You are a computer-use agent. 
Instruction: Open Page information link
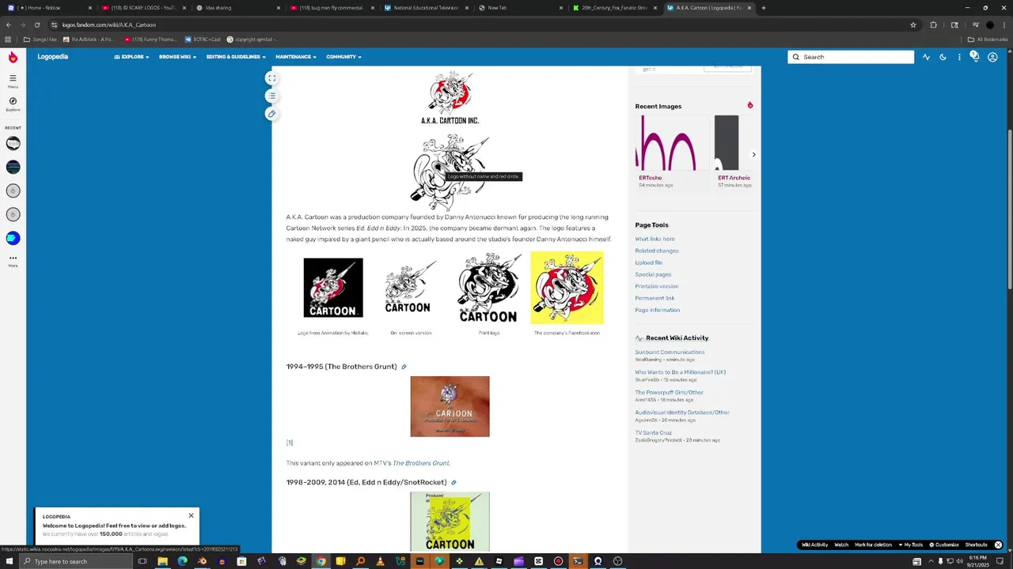coord(658,310)
